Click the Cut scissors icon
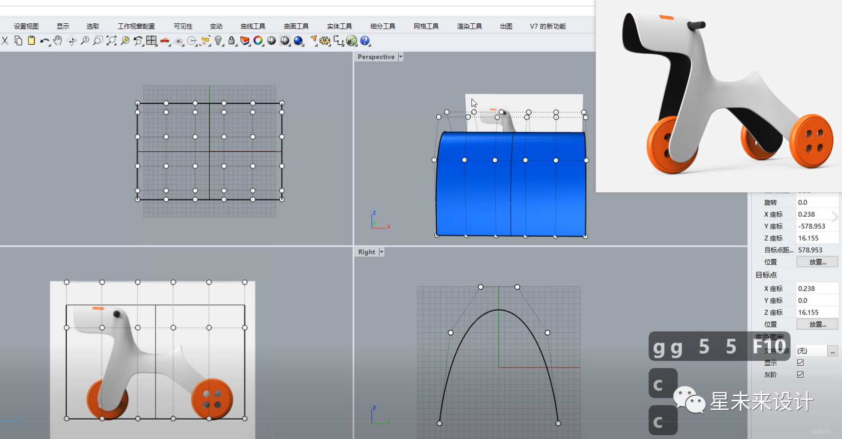Image resolution: width=842 pixels, height=439 pixels. 5,41
